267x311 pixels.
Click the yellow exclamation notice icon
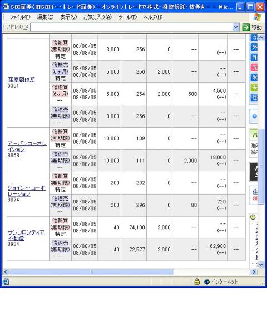[253, 217]
